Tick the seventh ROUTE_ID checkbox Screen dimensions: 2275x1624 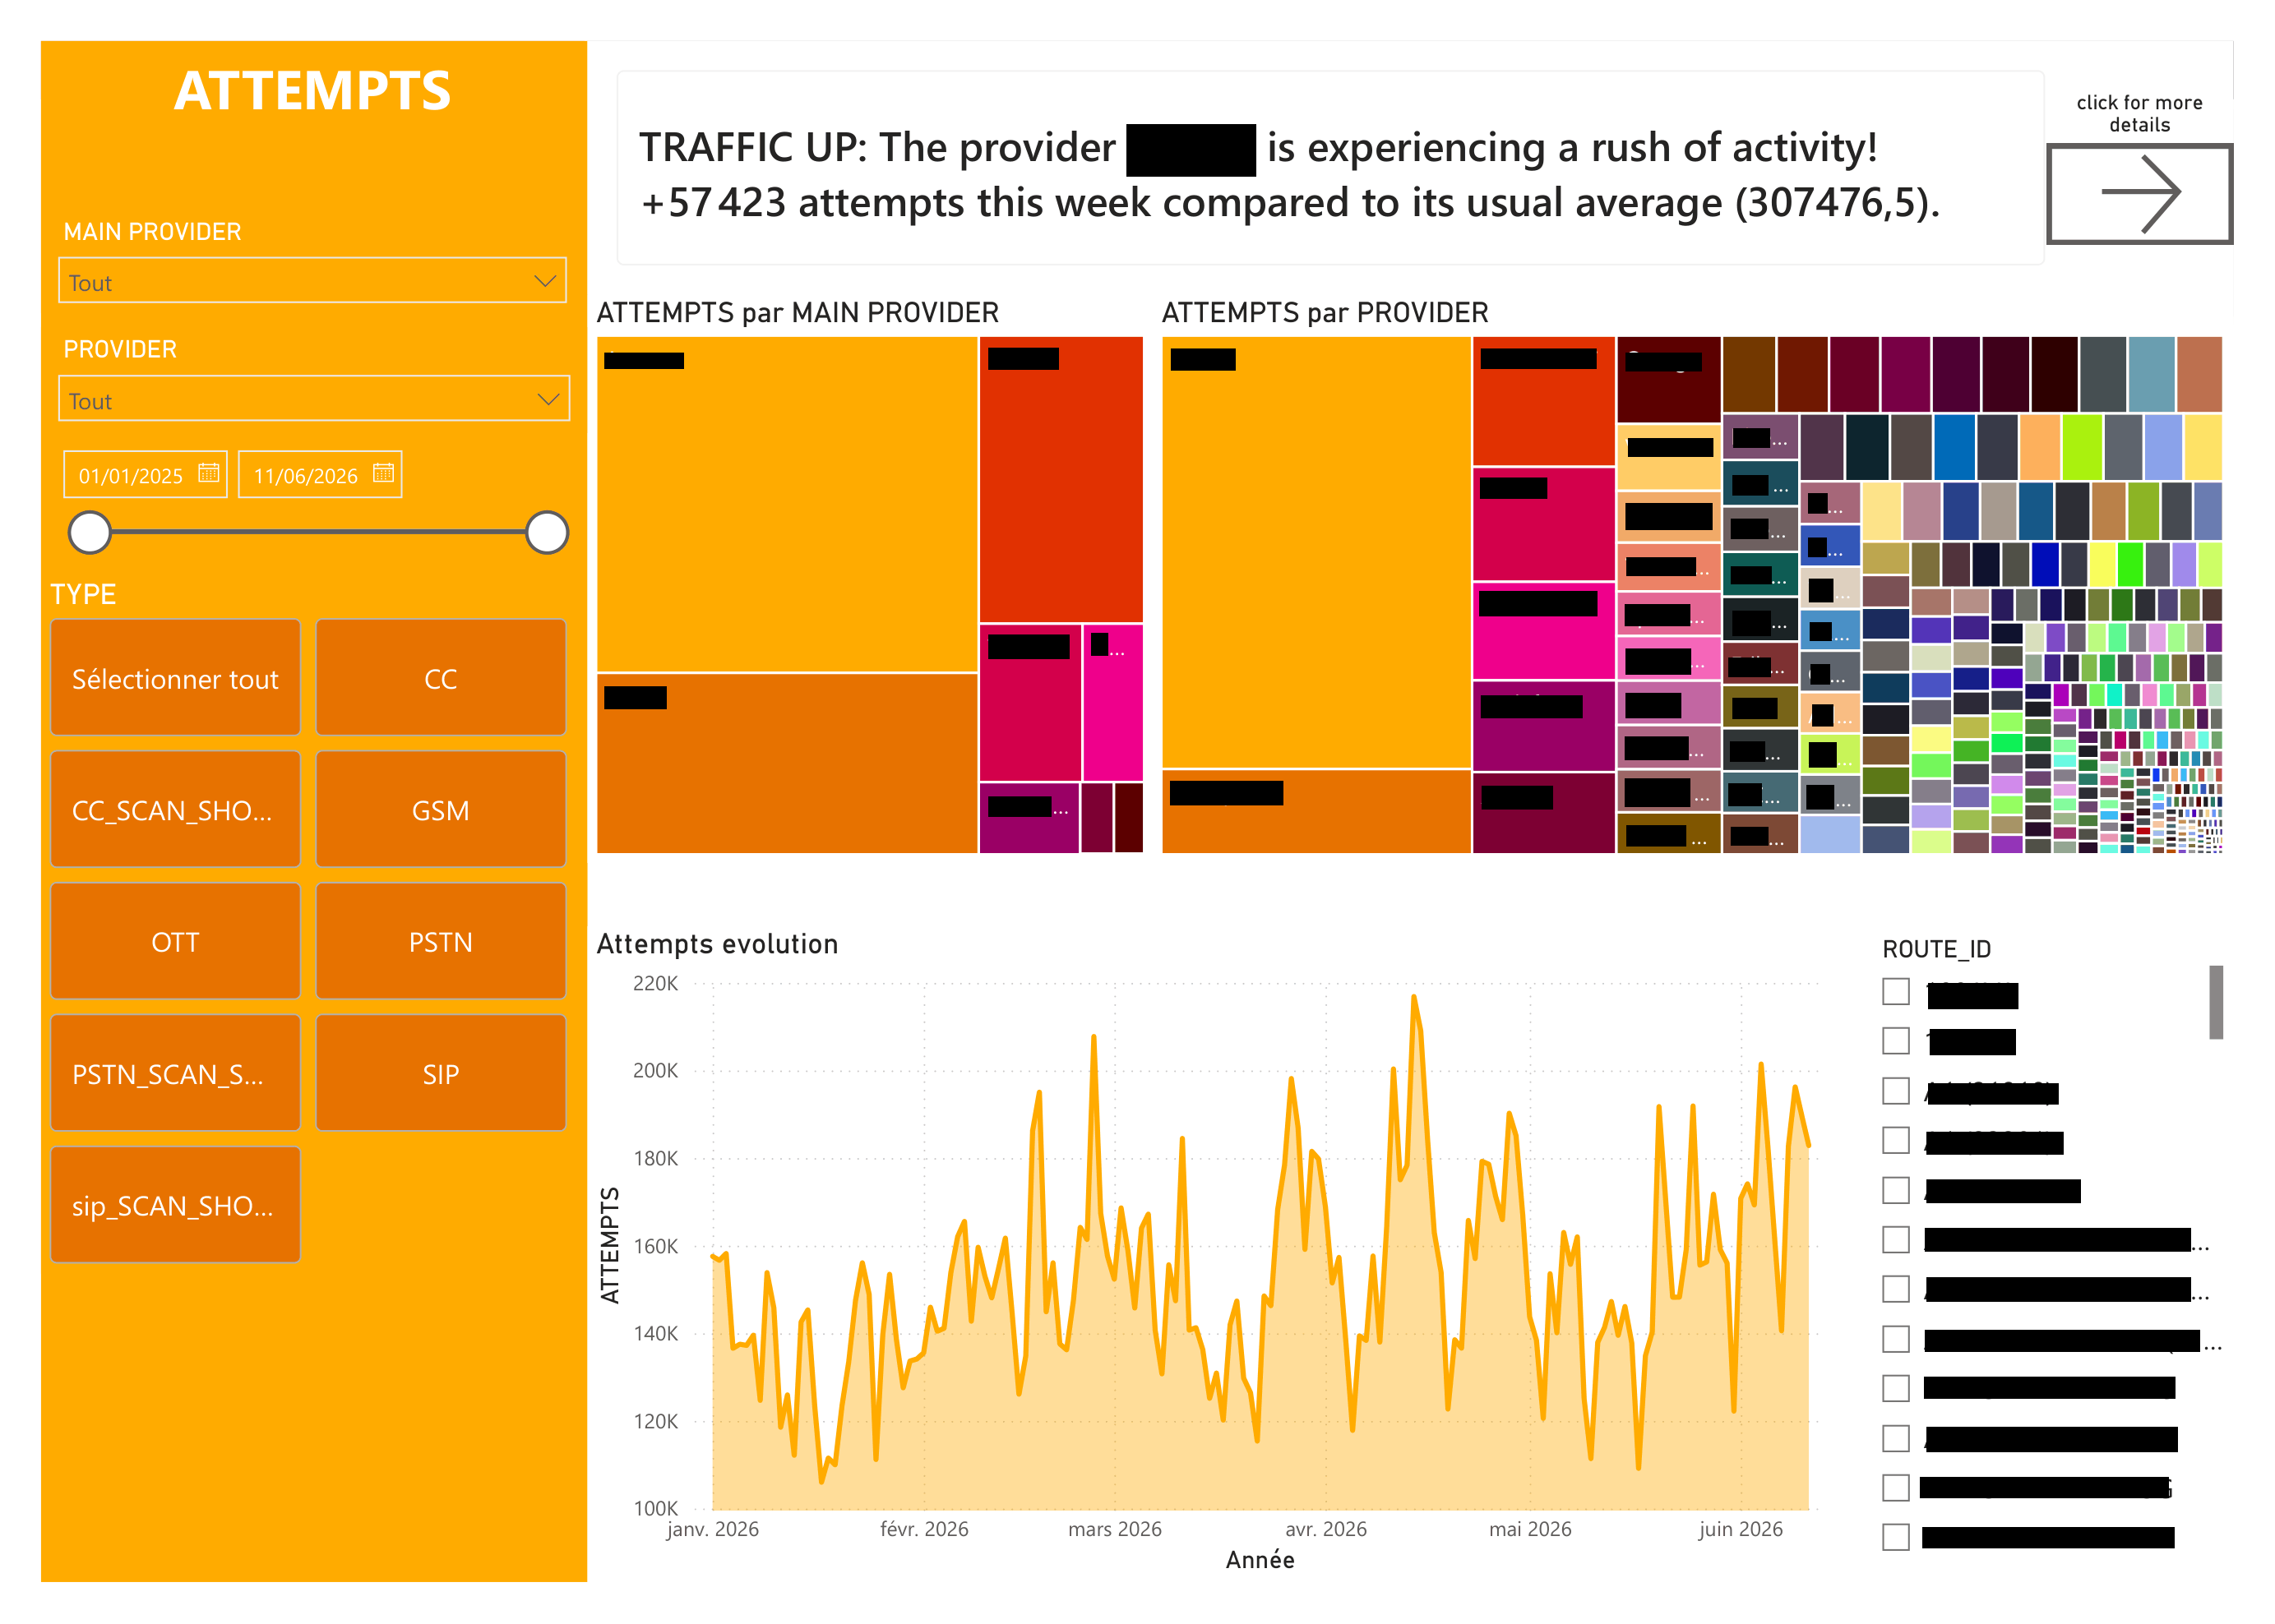click(1896, 1290)
